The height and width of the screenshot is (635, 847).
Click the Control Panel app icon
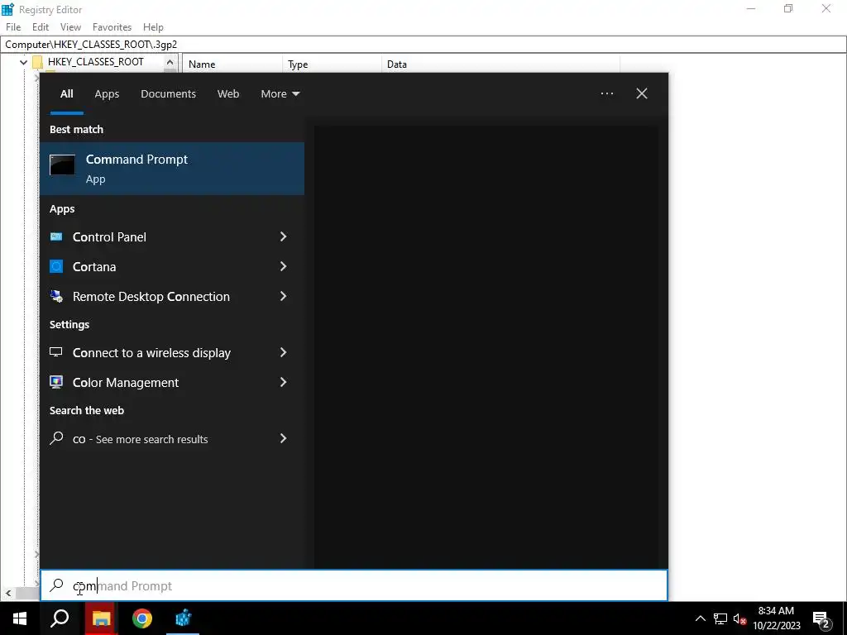coord(56,236)
